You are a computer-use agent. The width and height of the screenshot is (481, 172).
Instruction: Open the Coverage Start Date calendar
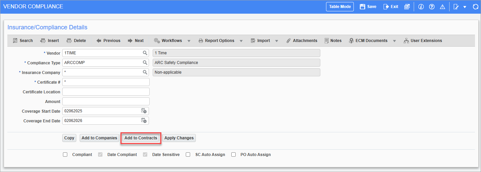[144, 111]
